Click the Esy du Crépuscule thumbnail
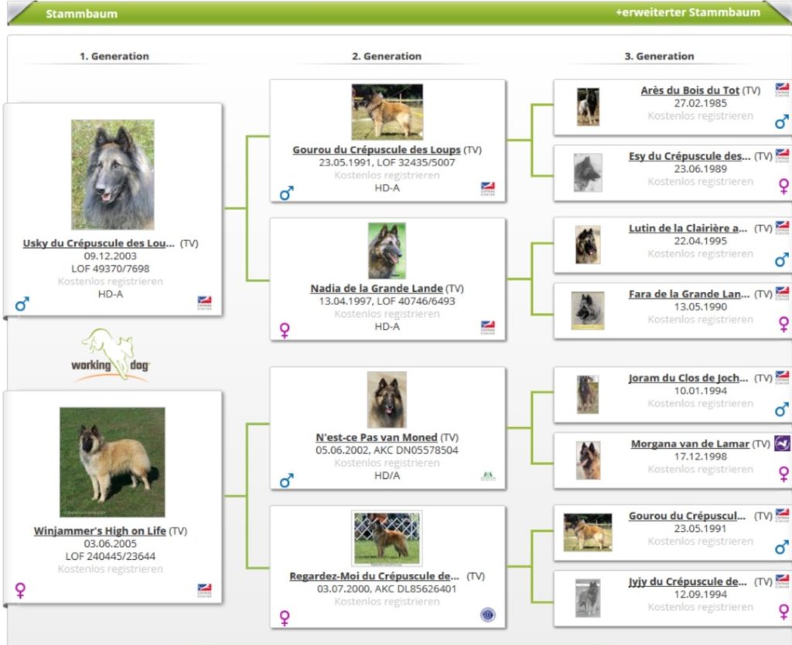 pyautogui.click(x=588, y=172)
